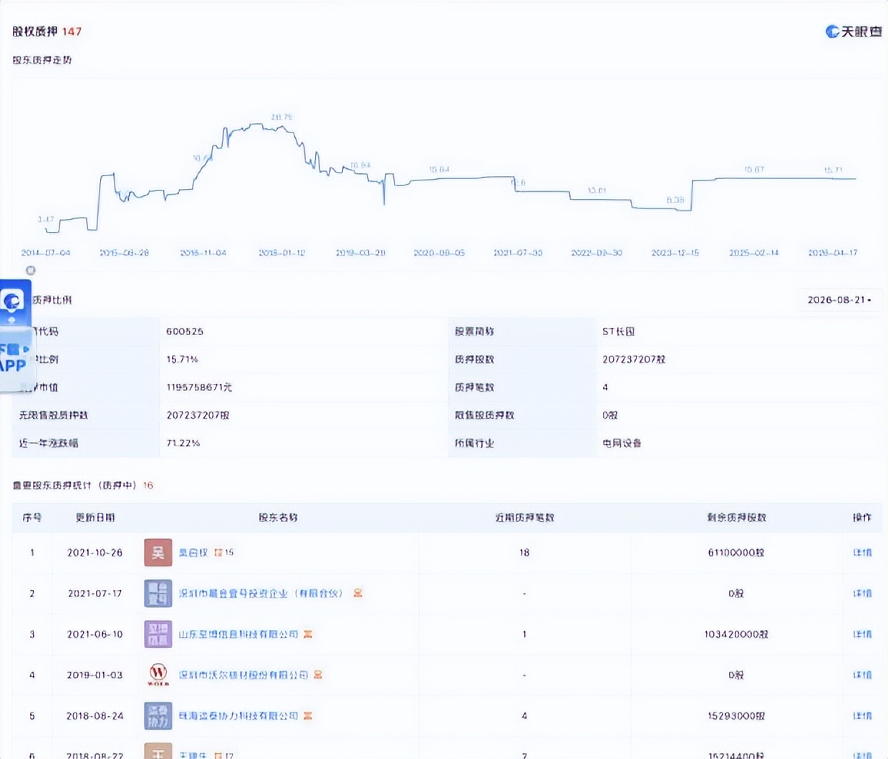Click the orange badge icon beside row 5 name
This screenshot has height=759, width=888.
tap(308, 715)
